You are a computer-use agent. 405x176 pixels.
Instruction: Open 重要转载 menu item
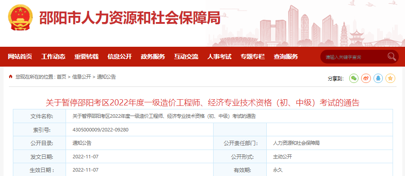coord(86,56)
